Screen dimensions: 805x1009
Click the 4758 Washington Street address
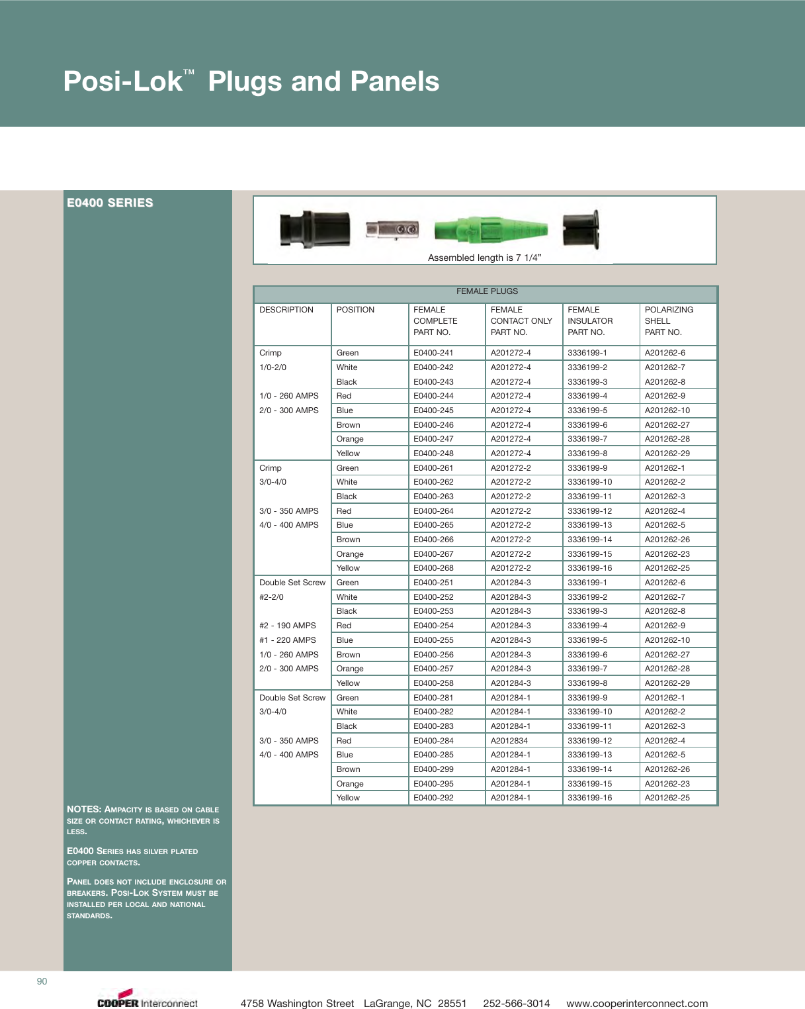point(353,1004)
